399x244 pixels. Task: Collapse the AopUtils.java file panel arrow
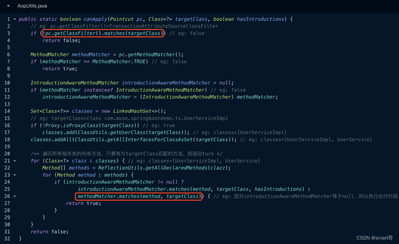8,6
